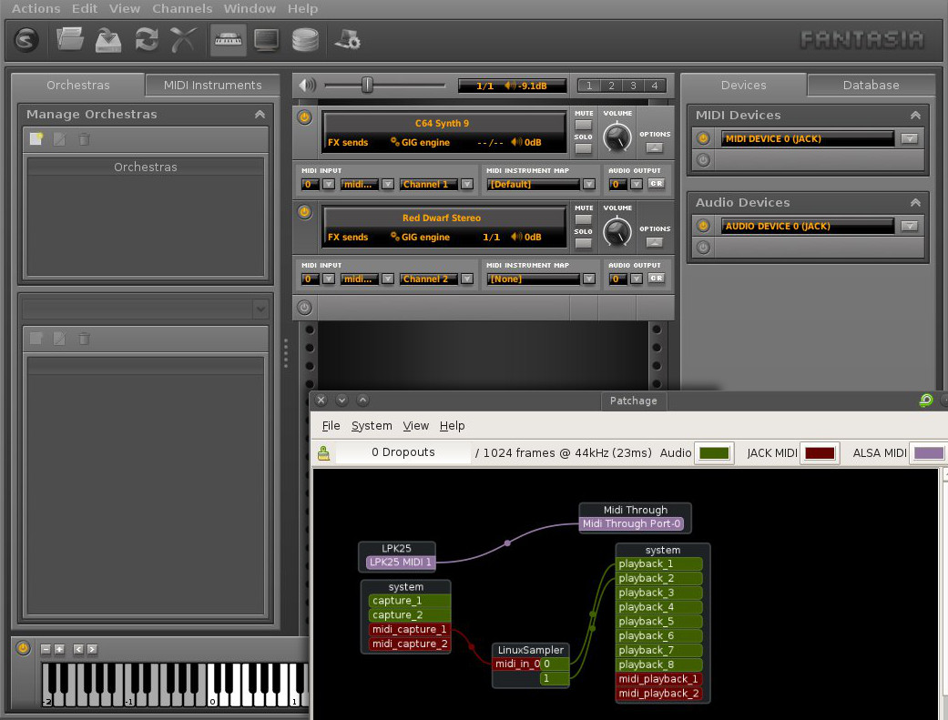The height and width of the screenshot is (720, 948).
Task: Click the refresh arrows toolbar icon
Action: pyautogui.click(x=146, y=39)
